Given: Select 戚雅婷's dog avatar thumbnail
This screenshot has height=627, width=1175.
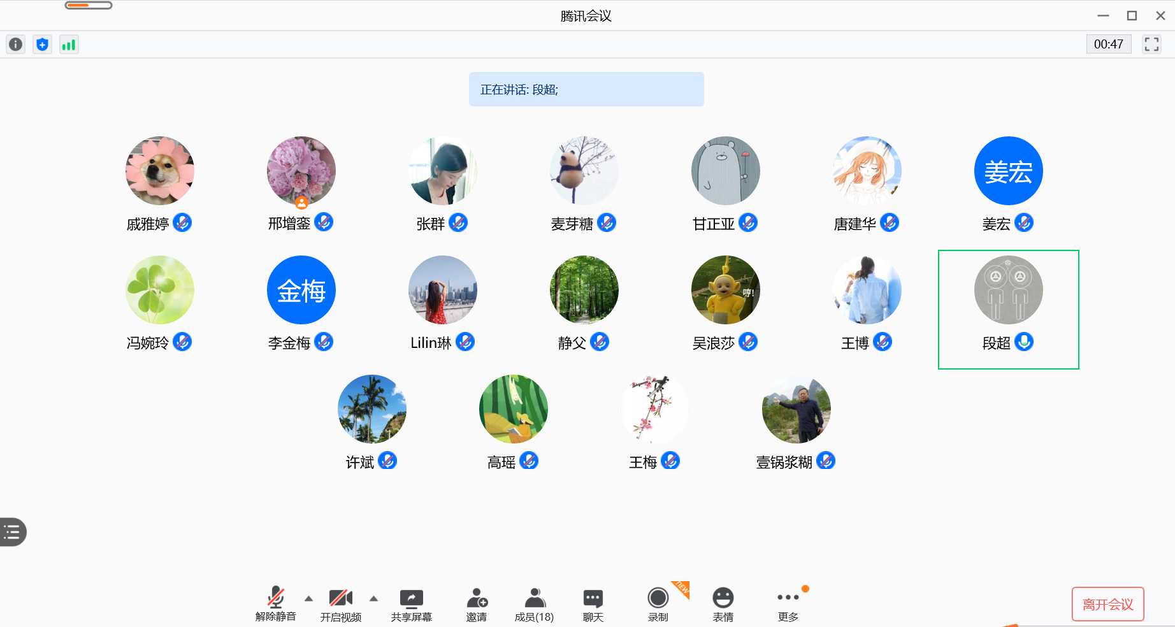Looking at the screenshot, I should [x=159, y=171].
